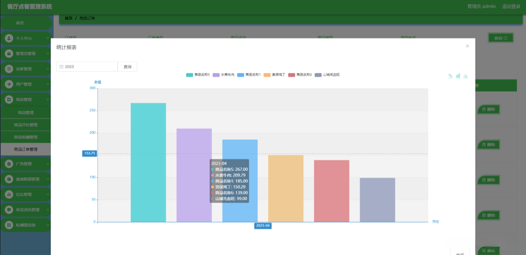
Task: Click the purple 水煮牛肉 bar
Action: click(x=194, y=175)
